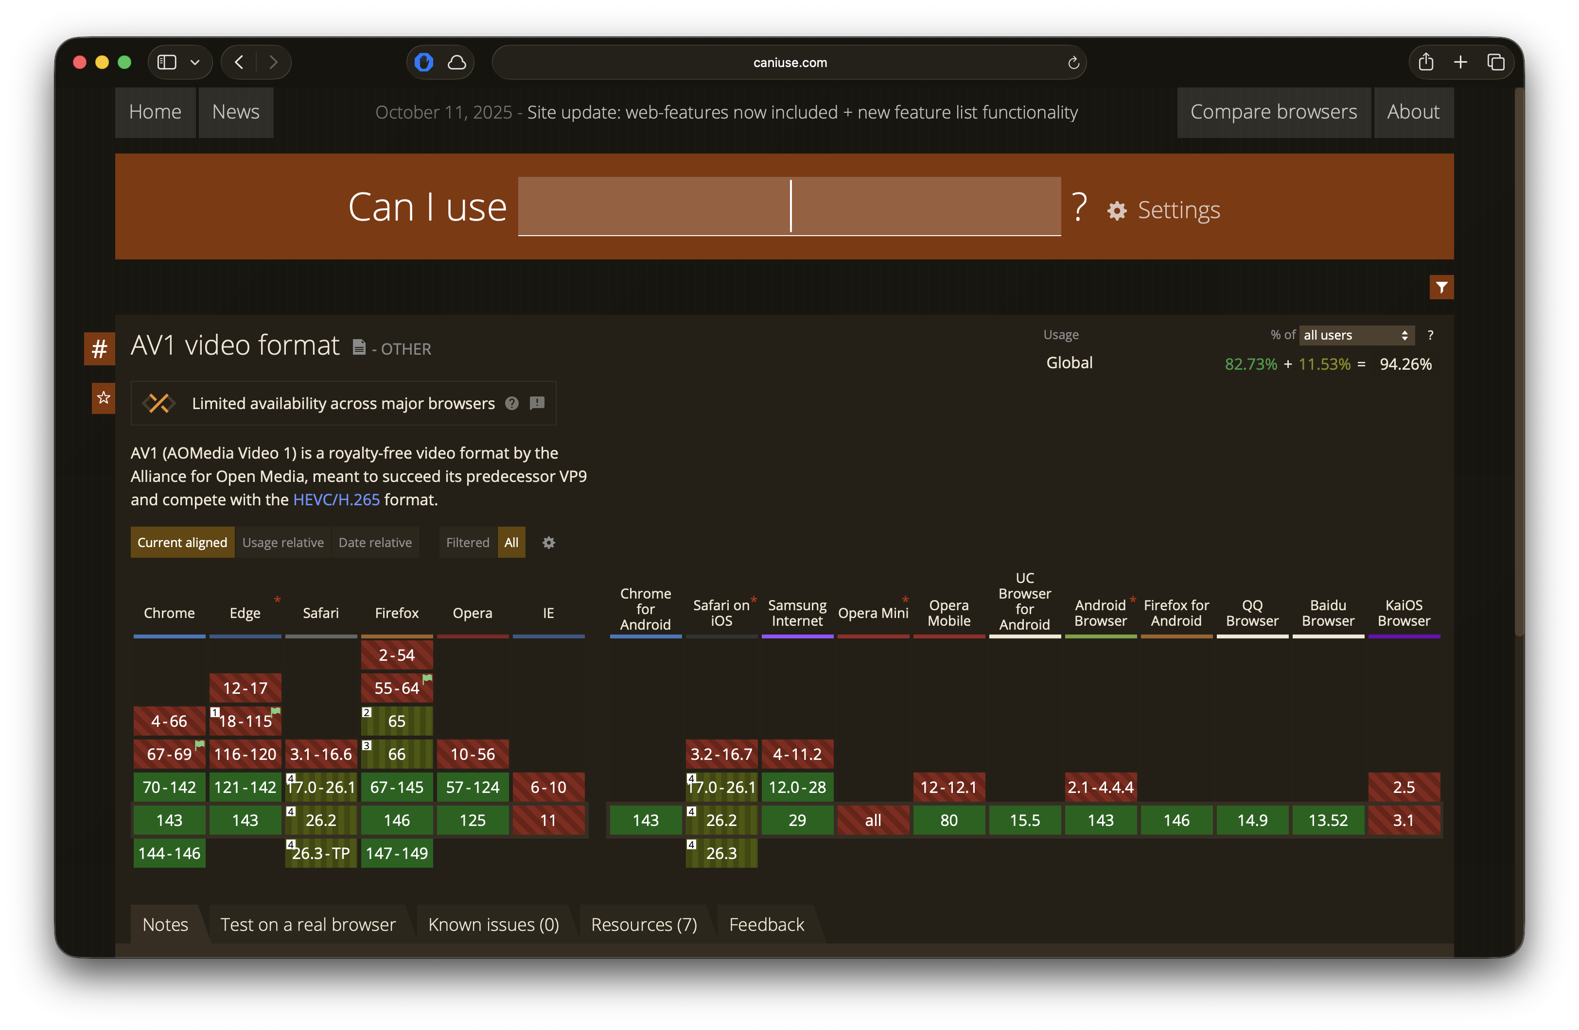Image resolution: width=1579 pixels, height=1030 pixels.
Task: Expand the sidebar chevron dropdown
Action: click(195, 62)
